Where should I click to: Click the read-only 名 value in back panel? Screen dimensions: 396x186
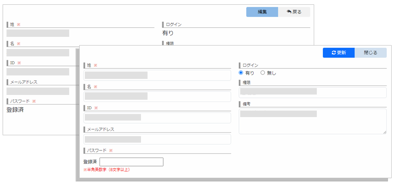point(38,52)
